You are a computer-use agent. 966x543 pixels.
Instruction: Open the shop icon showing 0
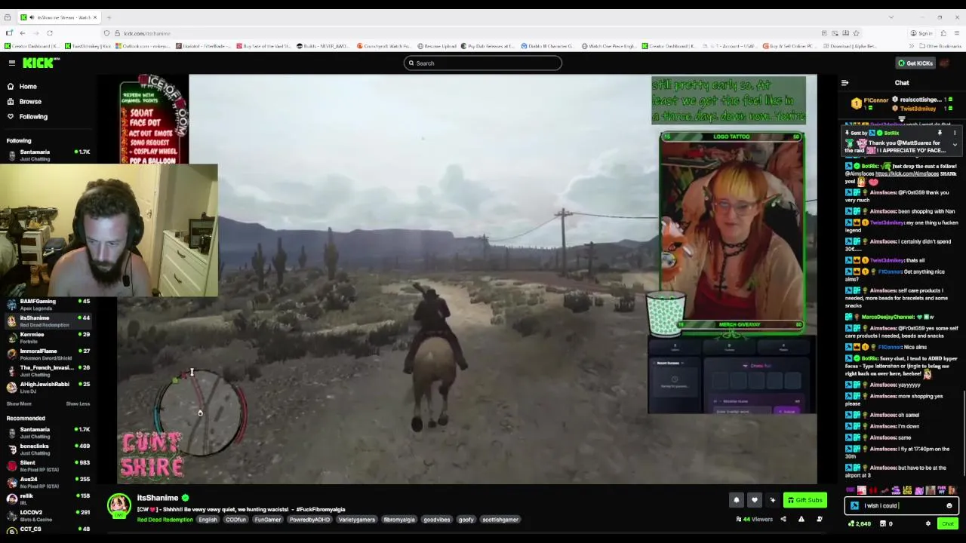pyautogui.click(x=886, y=523)
